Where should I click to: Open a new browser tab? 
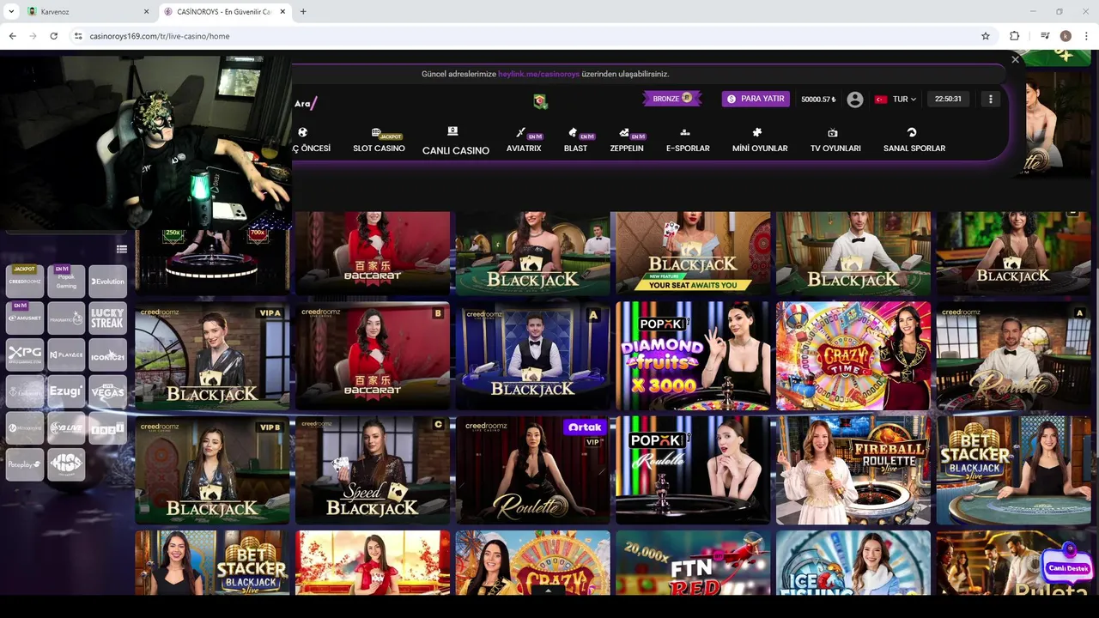pos(303,12)
